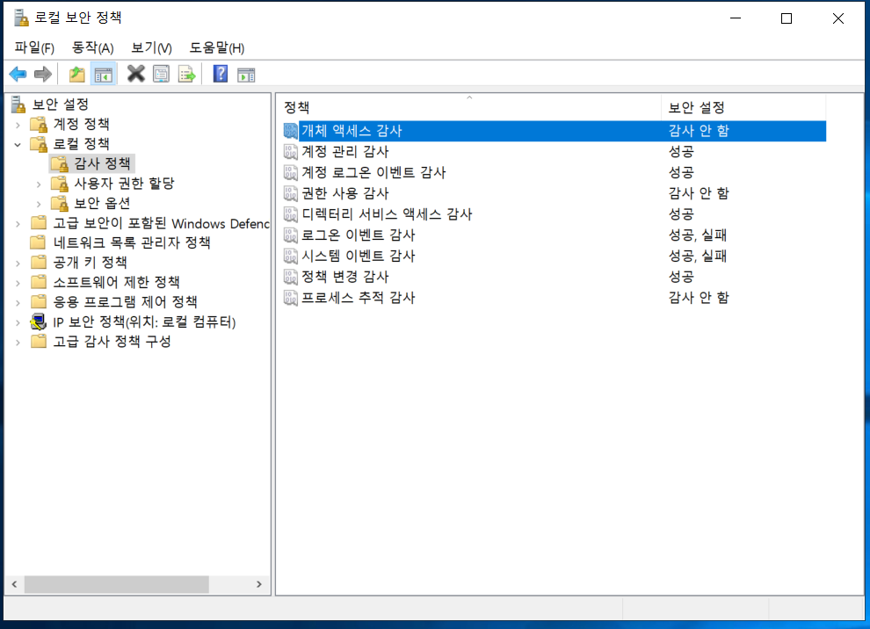
Task: Click the policy icon beside 계정 관리 감사
Action: 291,151
